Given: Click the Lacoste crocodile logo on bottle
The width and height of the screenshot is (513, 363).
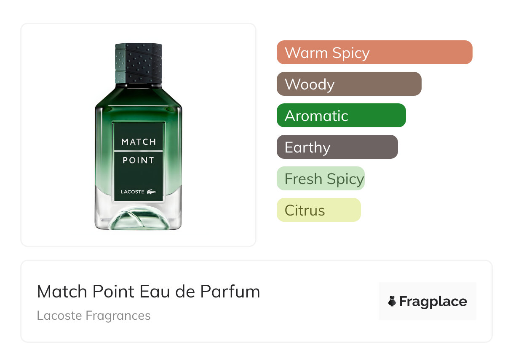Looking at the screenshot, I should coord(151,192).
